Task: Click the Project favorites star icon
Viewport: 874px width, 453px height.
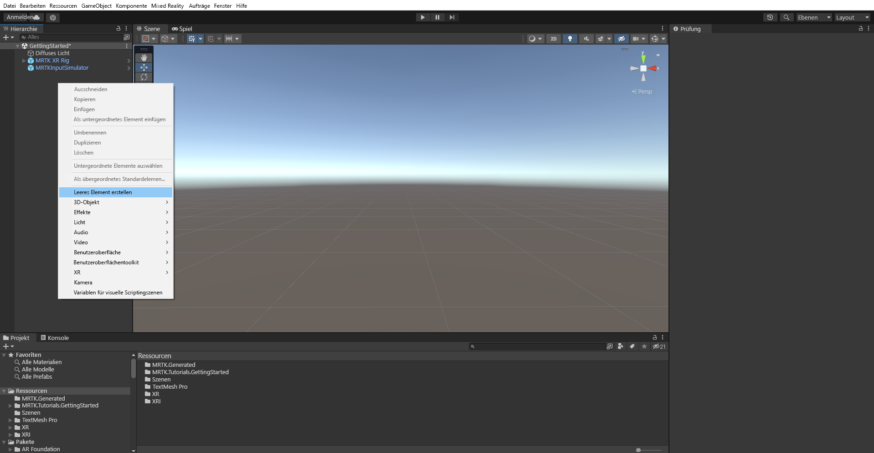Action: (644, 346)
